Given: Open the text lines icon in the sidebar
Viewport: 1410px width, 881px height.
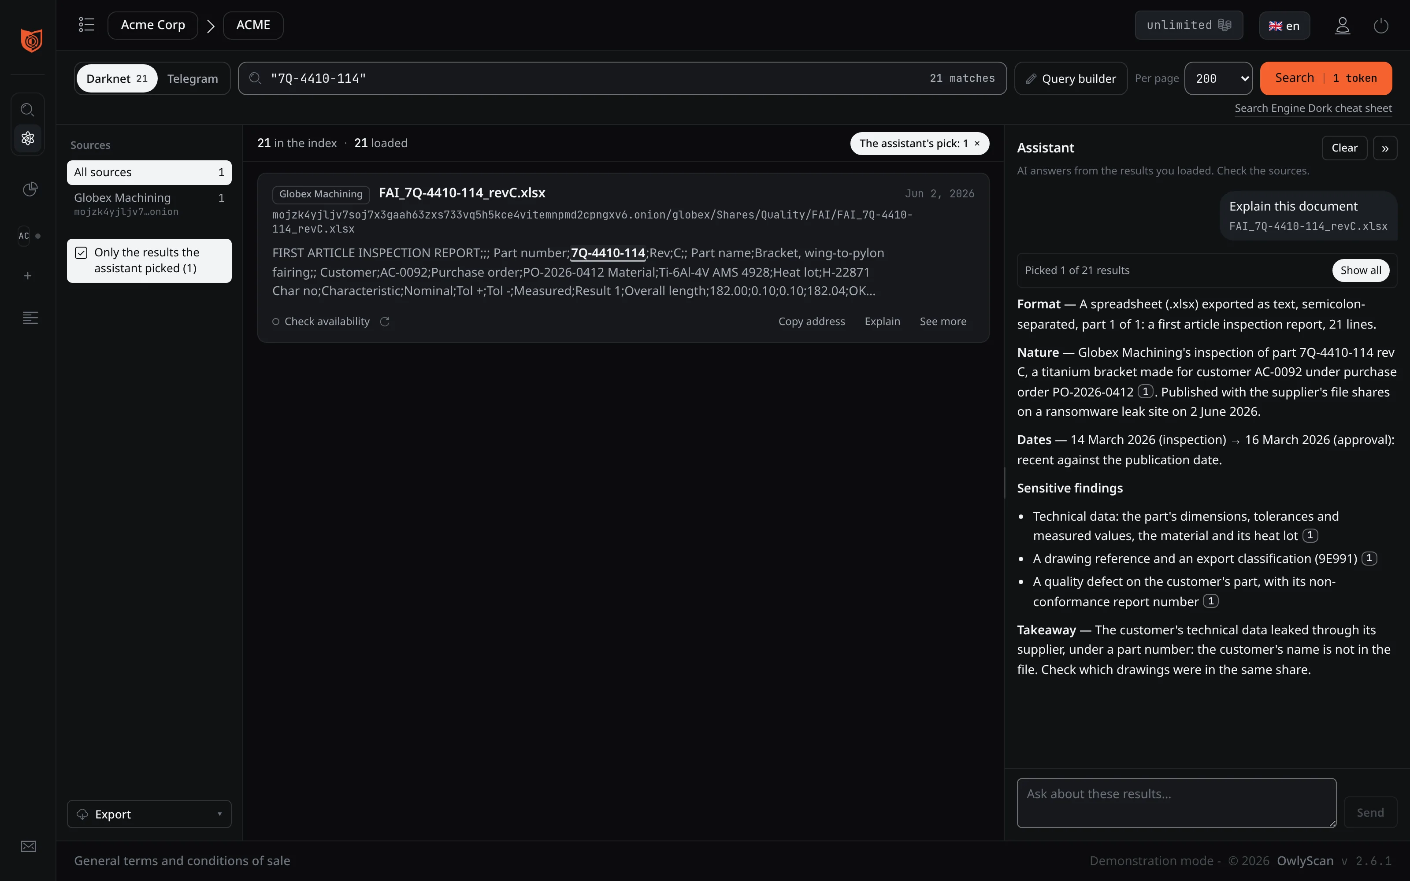Looking at the screenshot, I should click(x=30, y=318).
